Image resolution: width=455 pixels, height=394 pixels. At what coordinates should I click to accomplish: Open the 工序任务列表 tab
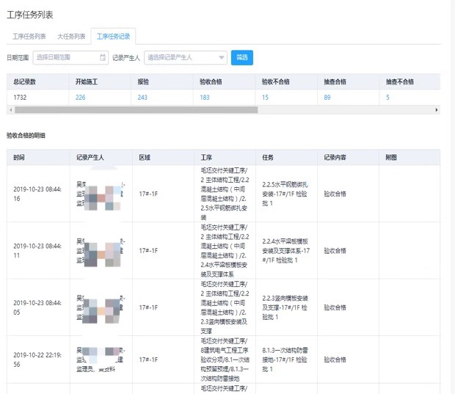point(29,36)
